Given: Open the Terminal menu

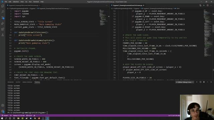Looking at the screenshot, I should (36, 2).
